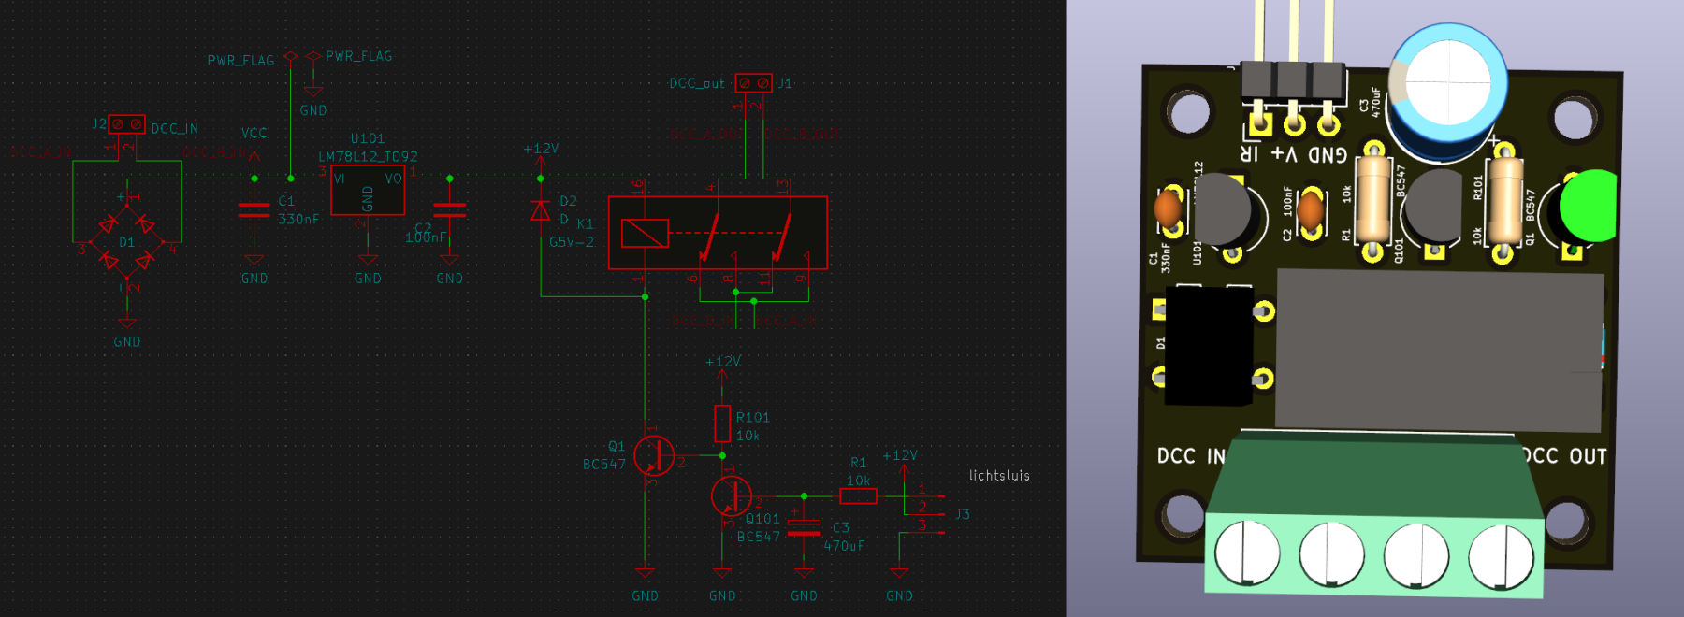The height and width of the screenshot is (617, 1684).
Task: Click the K1 reference label
Action: click(585, 224)
